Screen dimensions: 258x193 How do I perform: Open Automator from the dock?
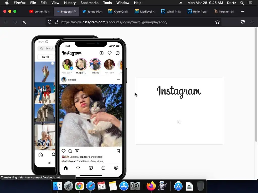[x=163, y=186]
